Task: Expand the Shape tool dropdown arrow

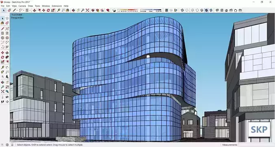Action: [x=30, y=11]
